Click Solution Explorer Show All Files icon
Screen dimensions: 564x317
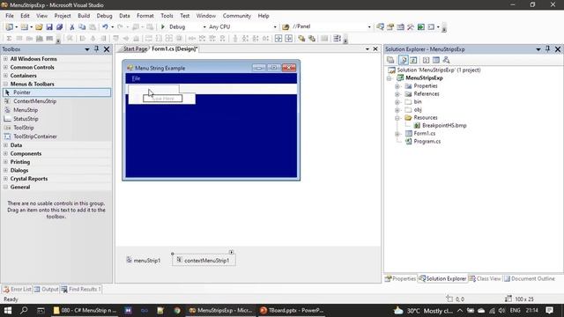(x=404, y=60)
